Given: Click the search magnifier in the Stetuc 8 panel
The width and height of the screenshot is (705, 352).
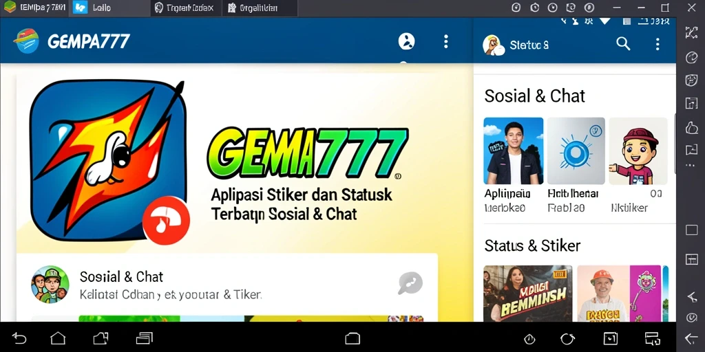Looking at the screenshot, I should tap(623, 43).
